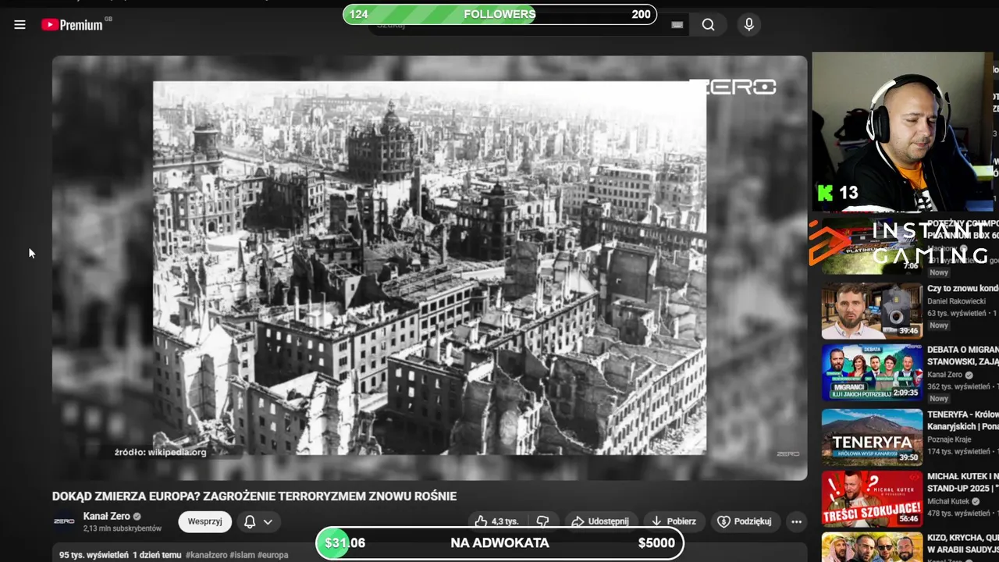
Task: Open more actions three-dot menu
Action: click(x=796, y=521)
